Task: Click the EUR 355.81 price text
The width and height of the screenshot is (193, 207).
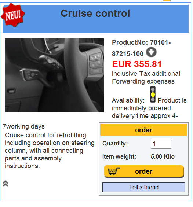Action: 137,64
